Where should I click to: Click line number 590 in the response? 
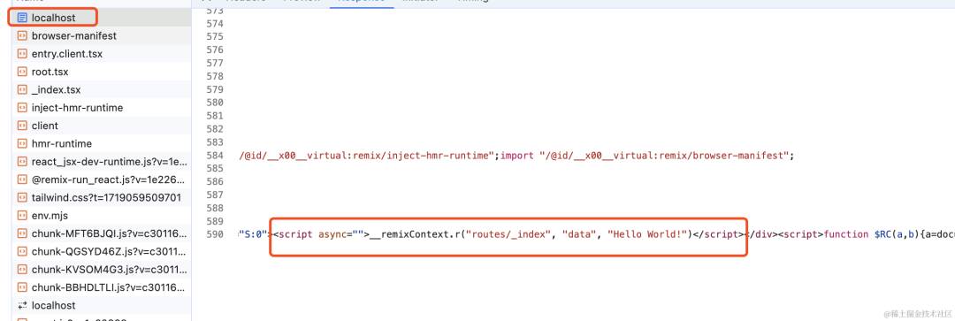click(x=215, y=234)
